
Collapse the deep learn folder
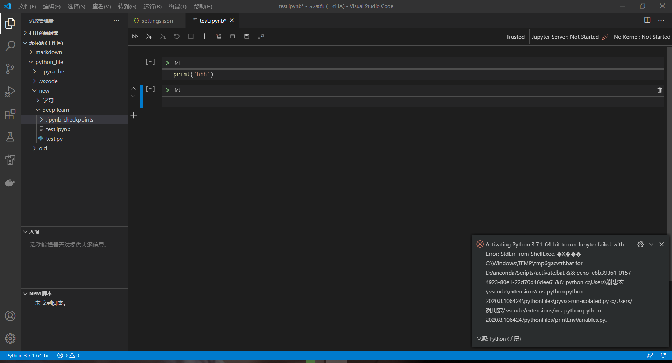[74, 110]
